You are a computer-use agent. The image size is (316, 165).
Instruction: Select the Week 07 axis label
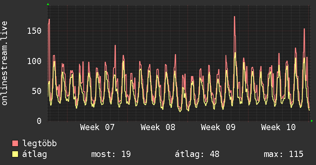97,127
